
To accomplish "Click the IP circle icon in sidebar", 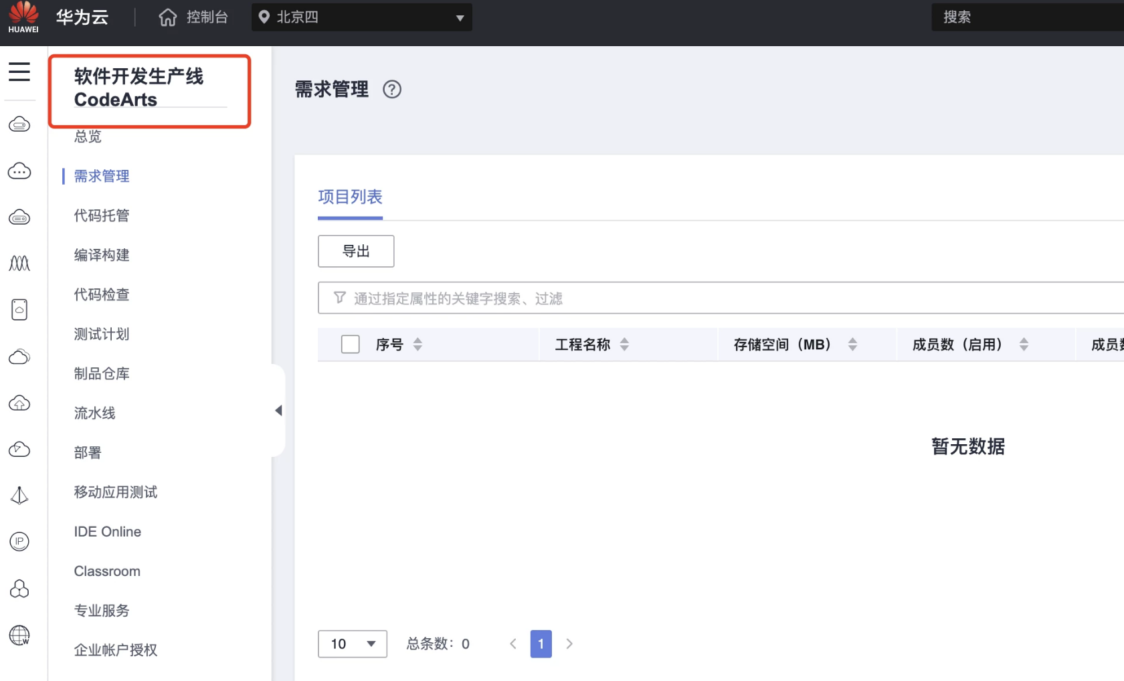I will (19, 541).
